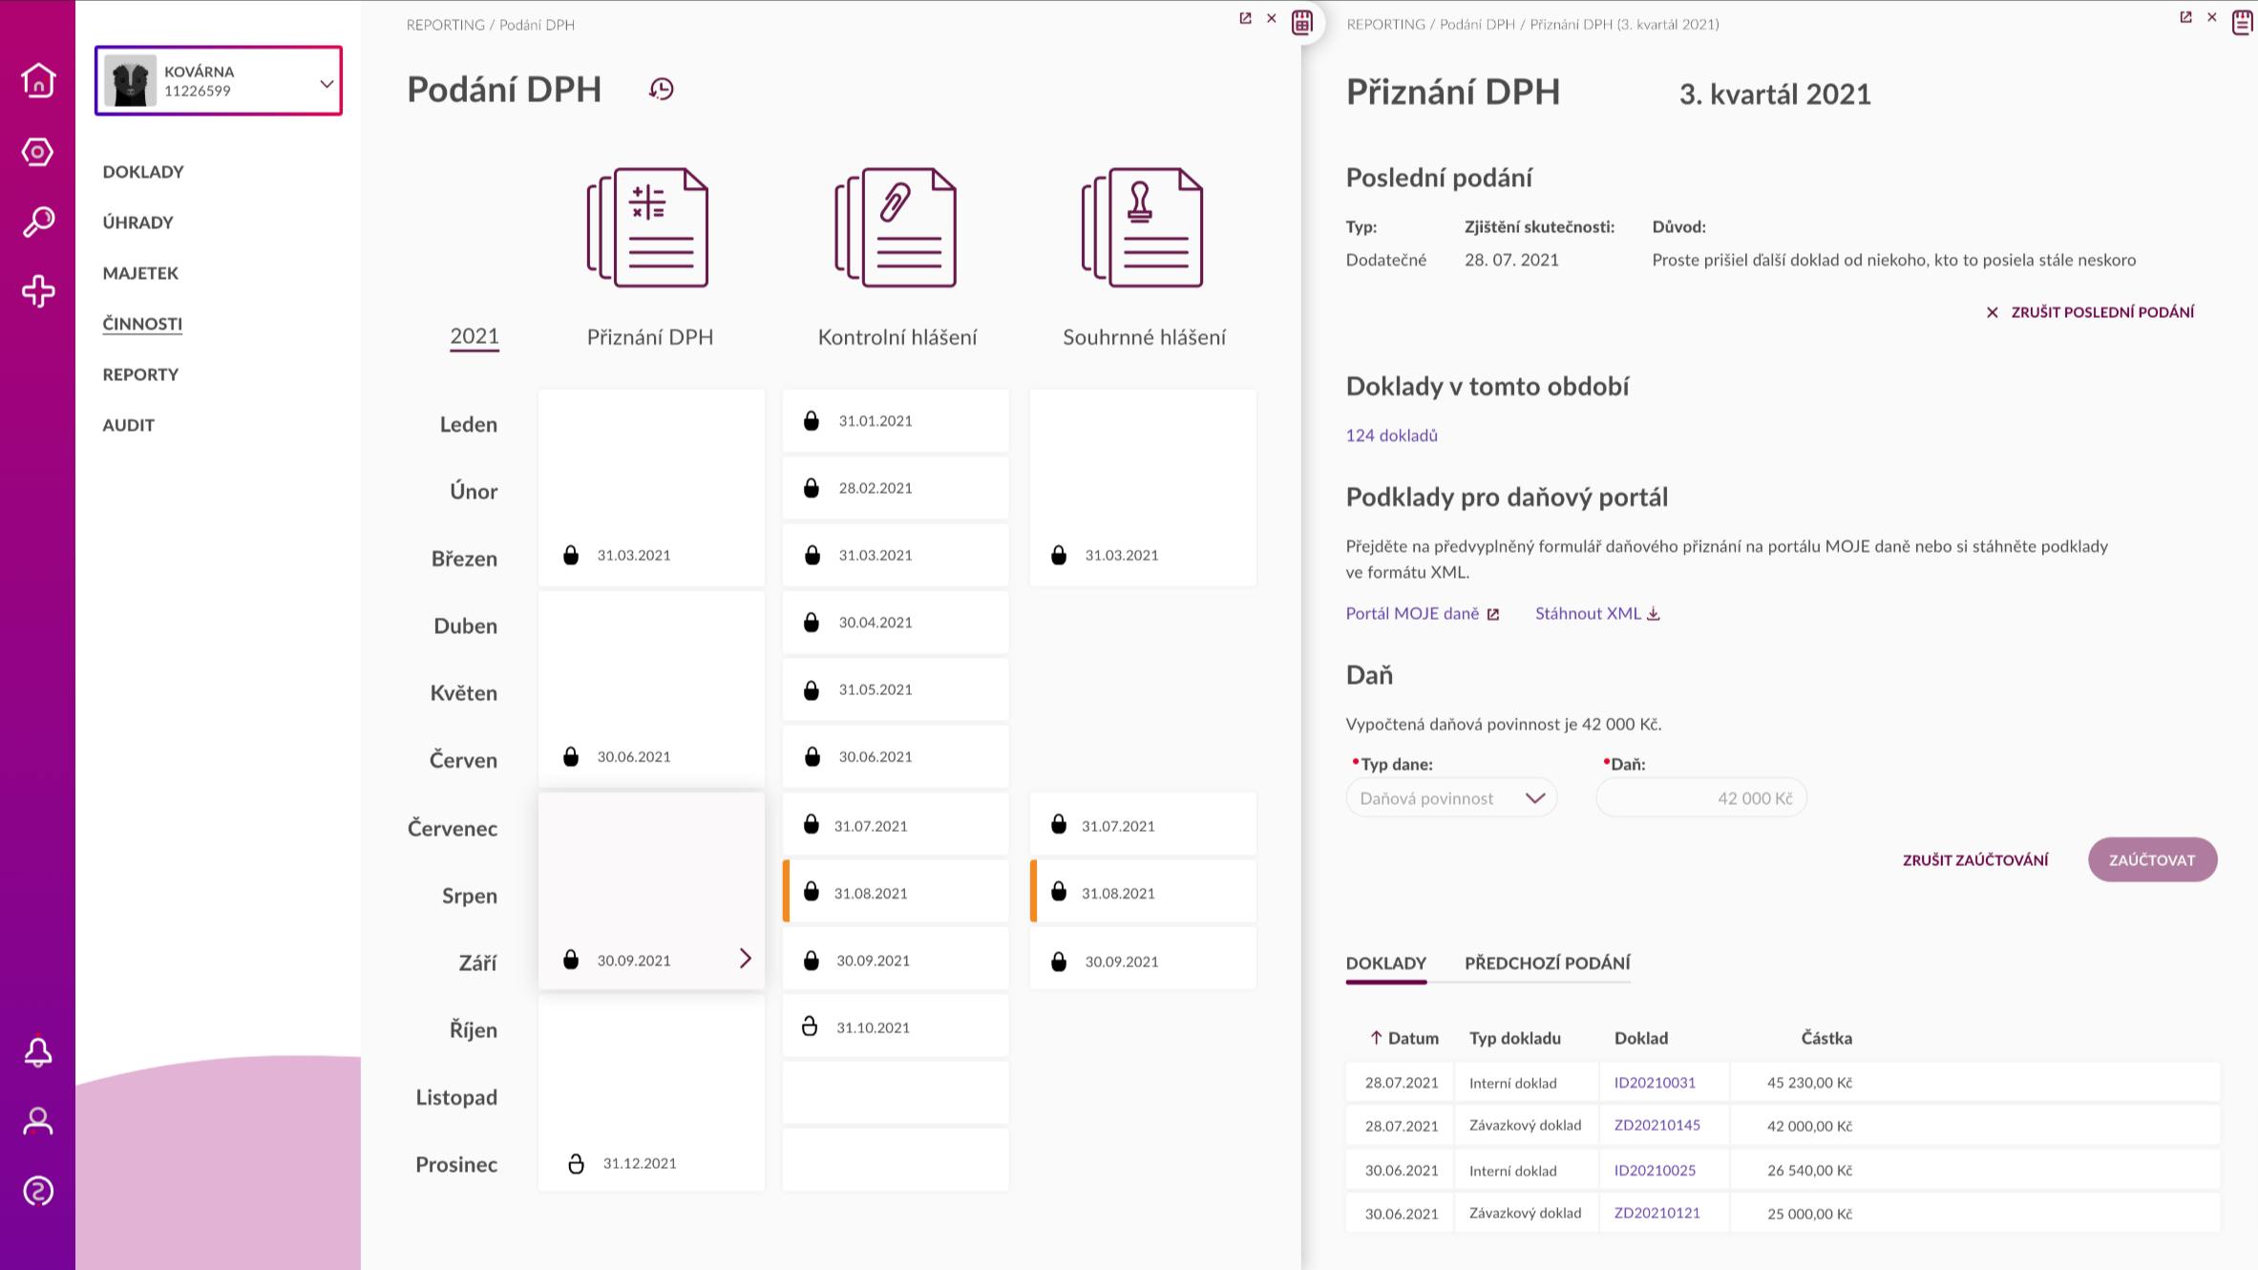Open document ID20210031
The height and width of the screenshot is (1270, 2258).
click(x=1655, y=1082)
